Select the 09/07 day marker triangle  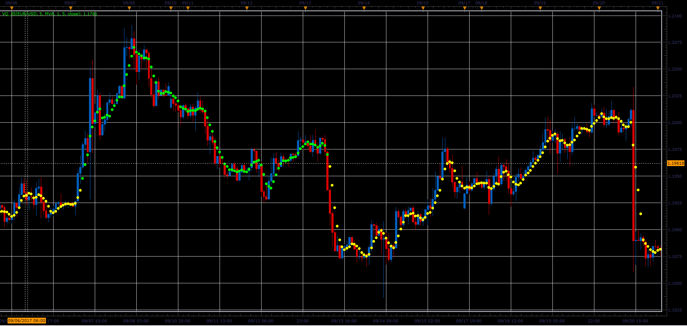pyautogui.click(x=71, y=8)
